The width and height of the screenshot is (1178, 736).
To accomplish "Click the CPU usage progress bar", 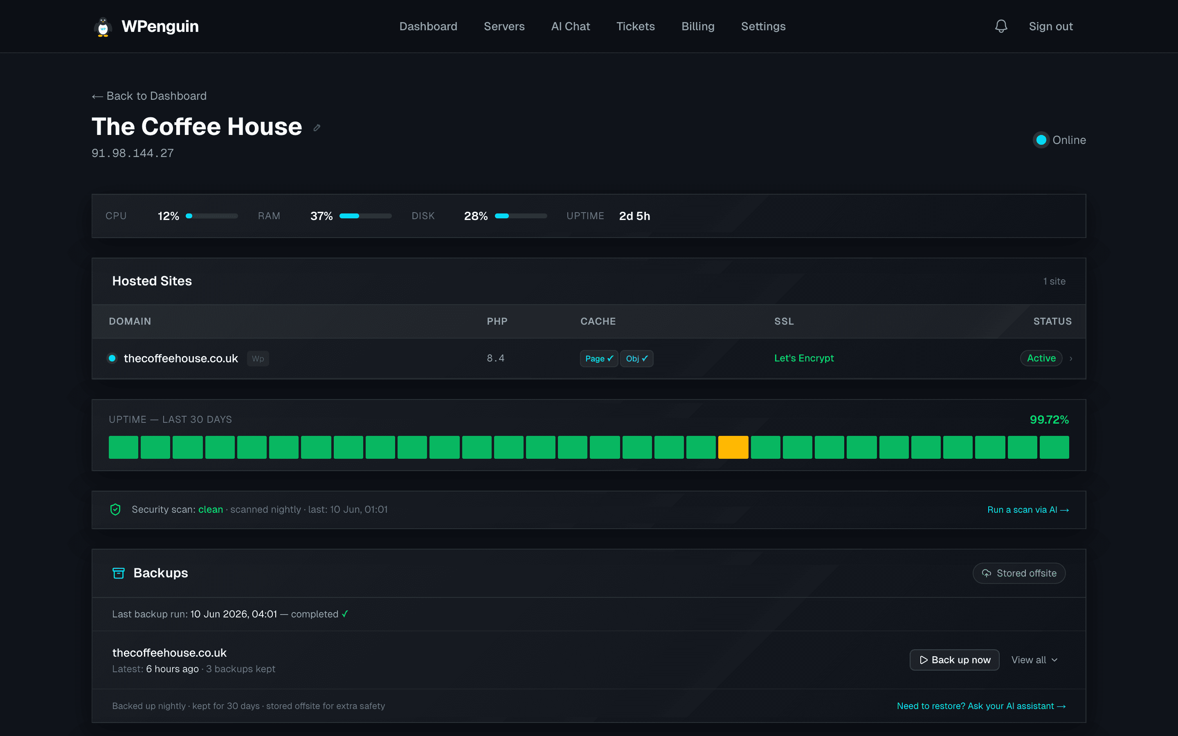I will click(x=212, y=216).
